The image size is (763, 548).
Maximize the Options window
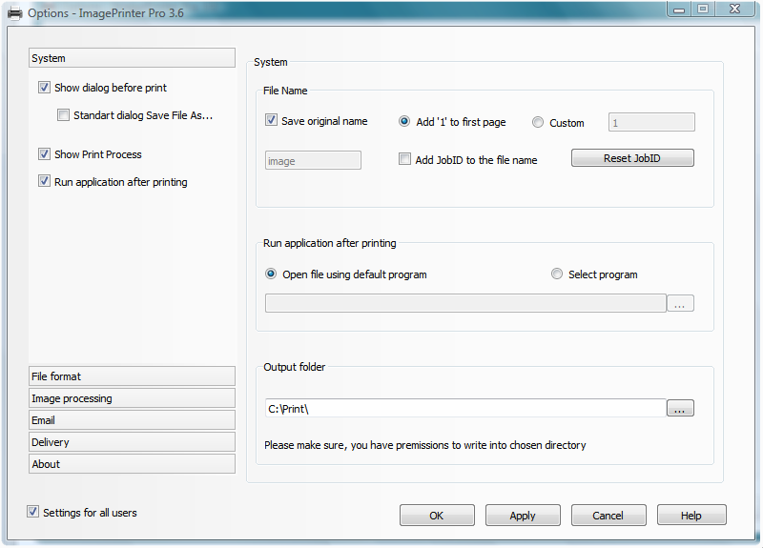pyautogui.click(x=703, y=10)
